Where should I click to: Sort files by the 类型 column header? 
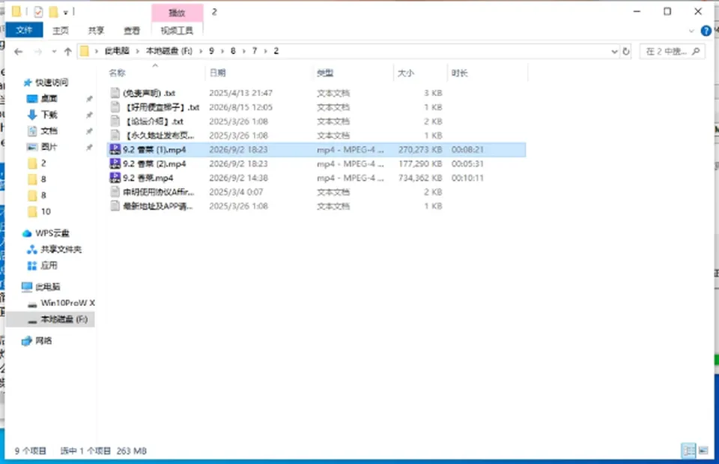click(x=325, y=73)
